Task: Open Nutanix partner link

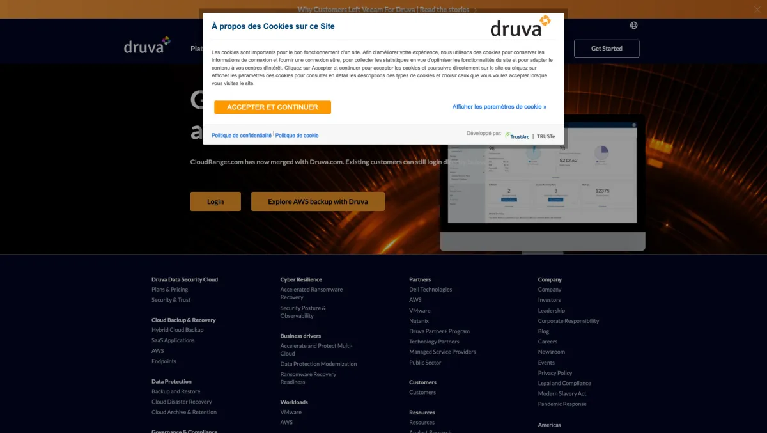Action: coord(419,321)
